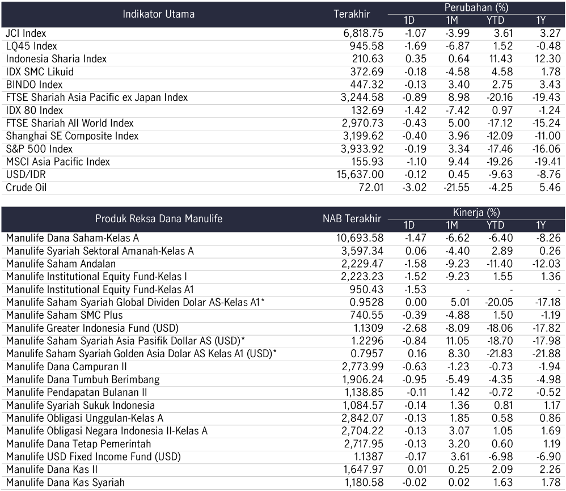The image size is (566, 491).
Task: Click 'Produk Reksa Dana Manulife' header
Action: point(159,219)
